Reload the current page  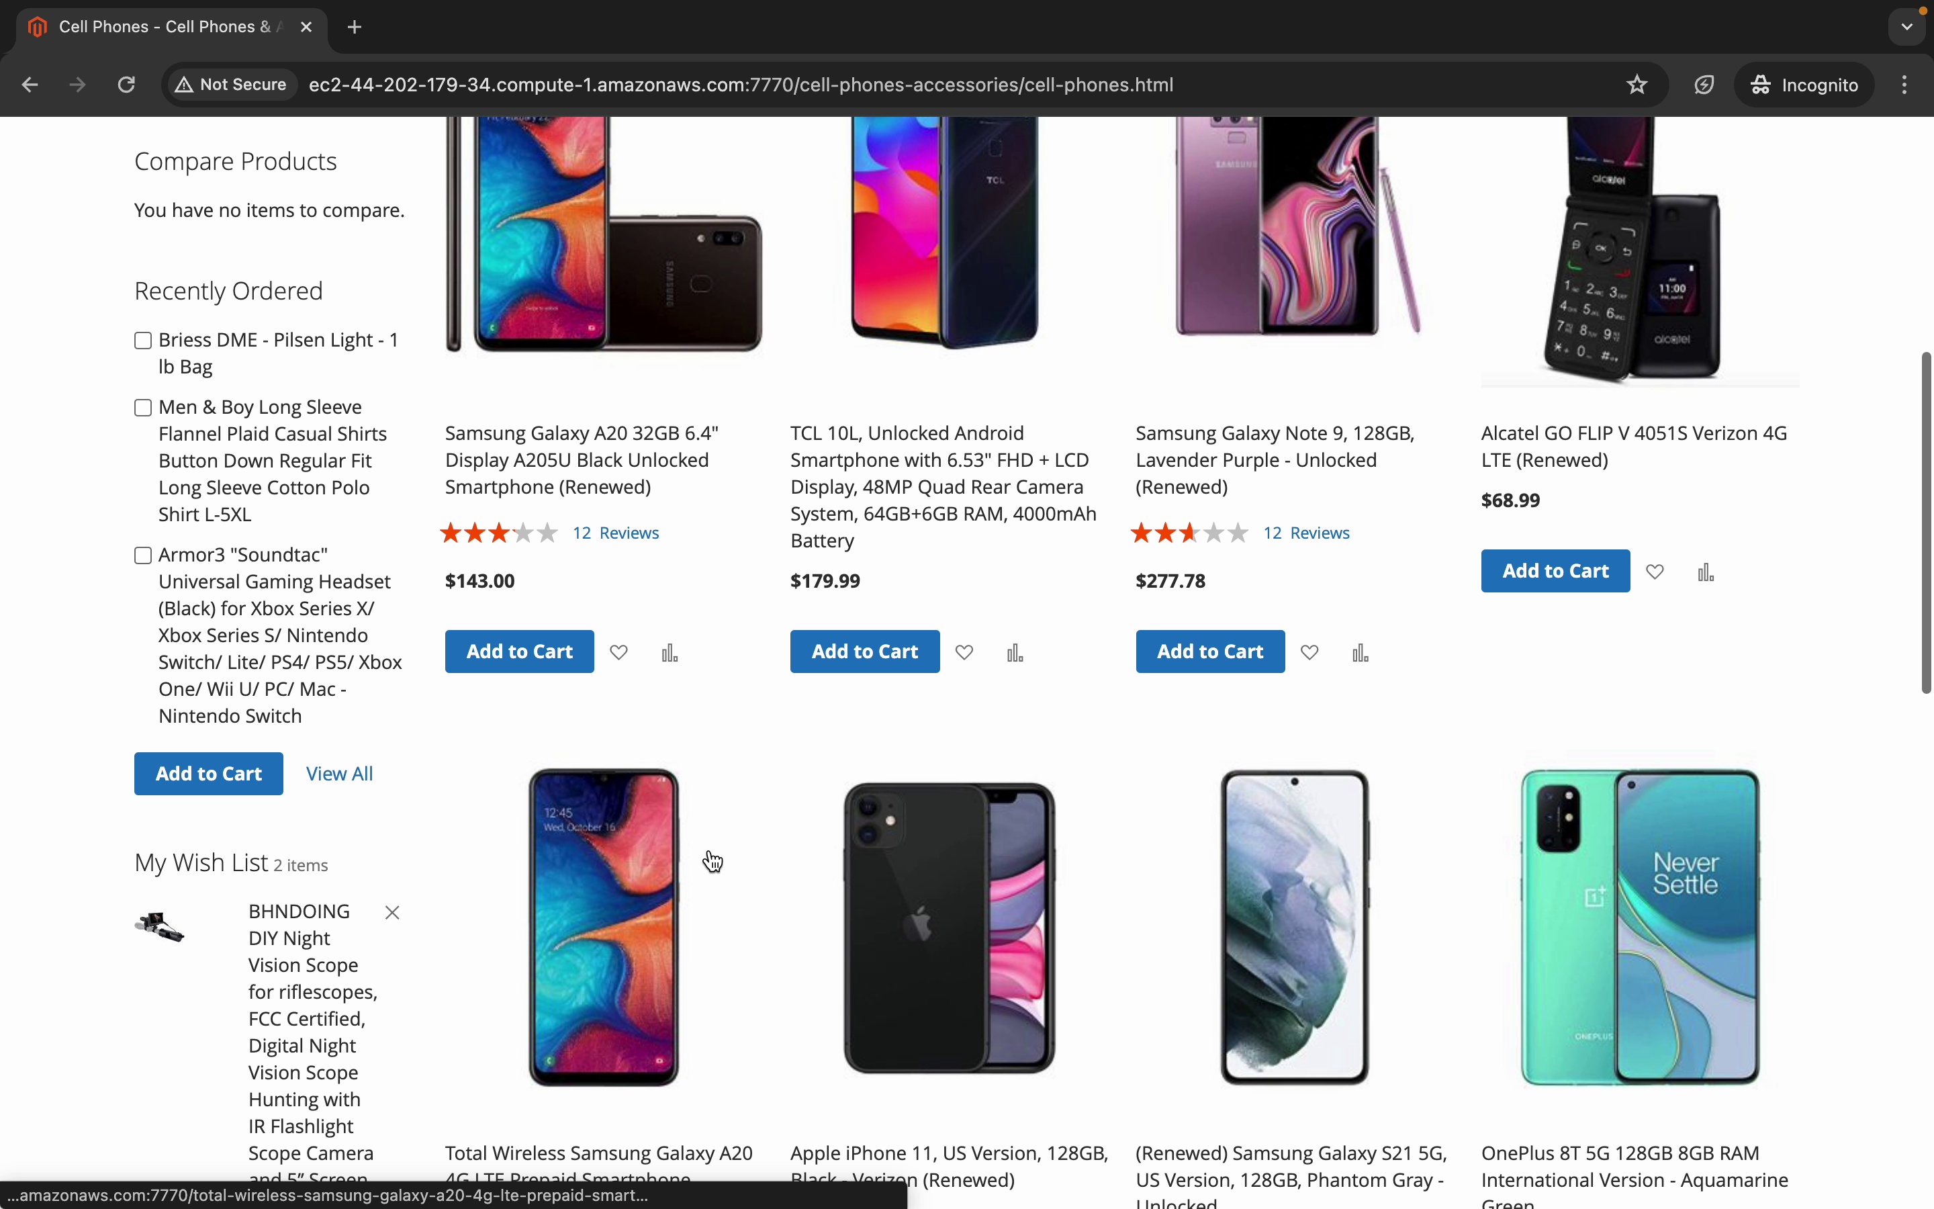(126, 85)
